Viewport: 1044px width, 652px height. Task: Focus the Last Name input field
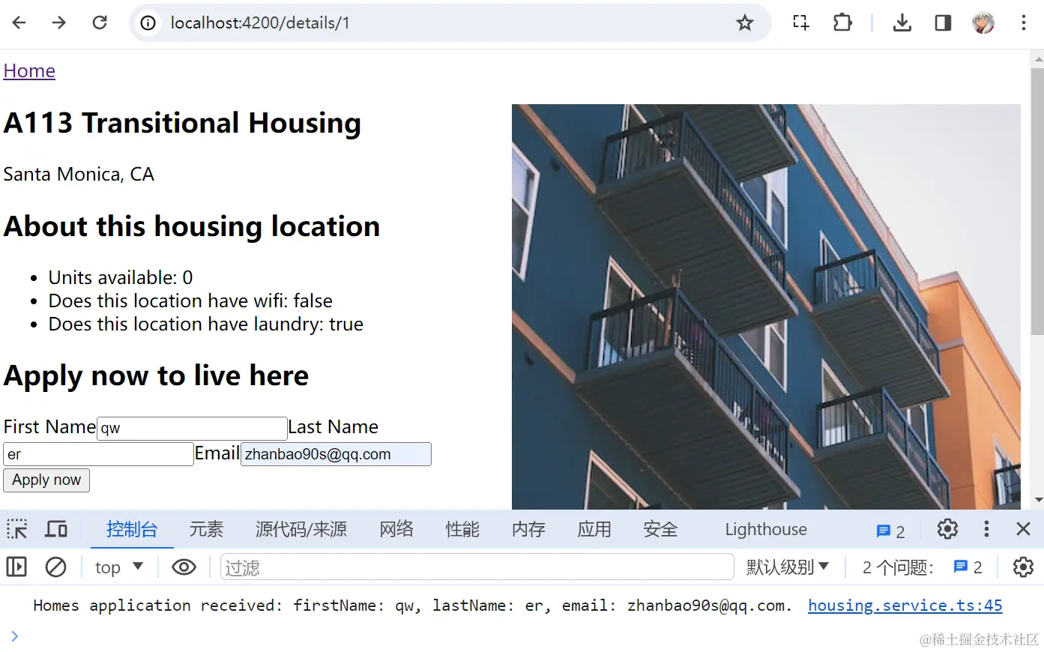tap(99, 454)
